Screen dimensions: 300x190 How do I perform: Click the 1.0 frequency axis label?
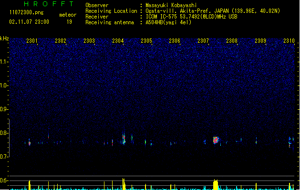(x=4, y=85)
